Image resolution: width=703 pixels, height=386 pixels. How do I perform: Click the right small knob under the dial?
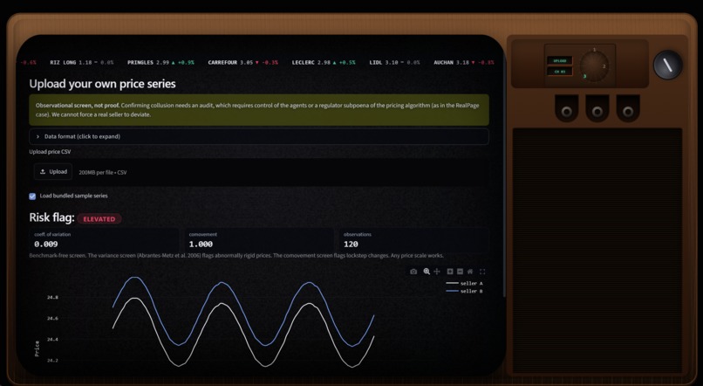click(628, 111)
